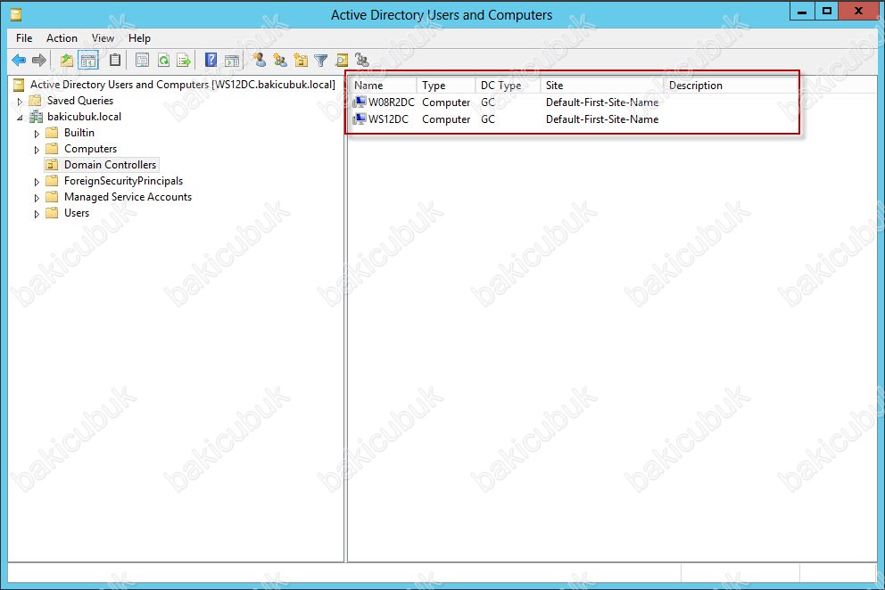Viewport: 885px width, 590px height.
Task: Select the Computers tree item
Action: tap(90, 149)
